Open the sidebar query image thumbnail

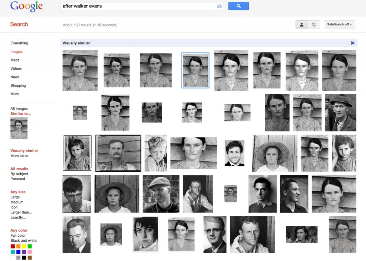click(x=19, y=128)
